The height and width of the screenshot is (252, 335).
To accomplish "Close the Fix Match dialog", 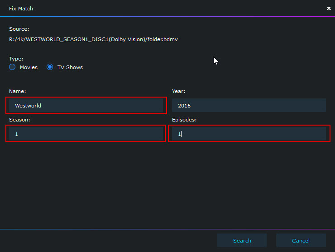I will tap(329, 8).
